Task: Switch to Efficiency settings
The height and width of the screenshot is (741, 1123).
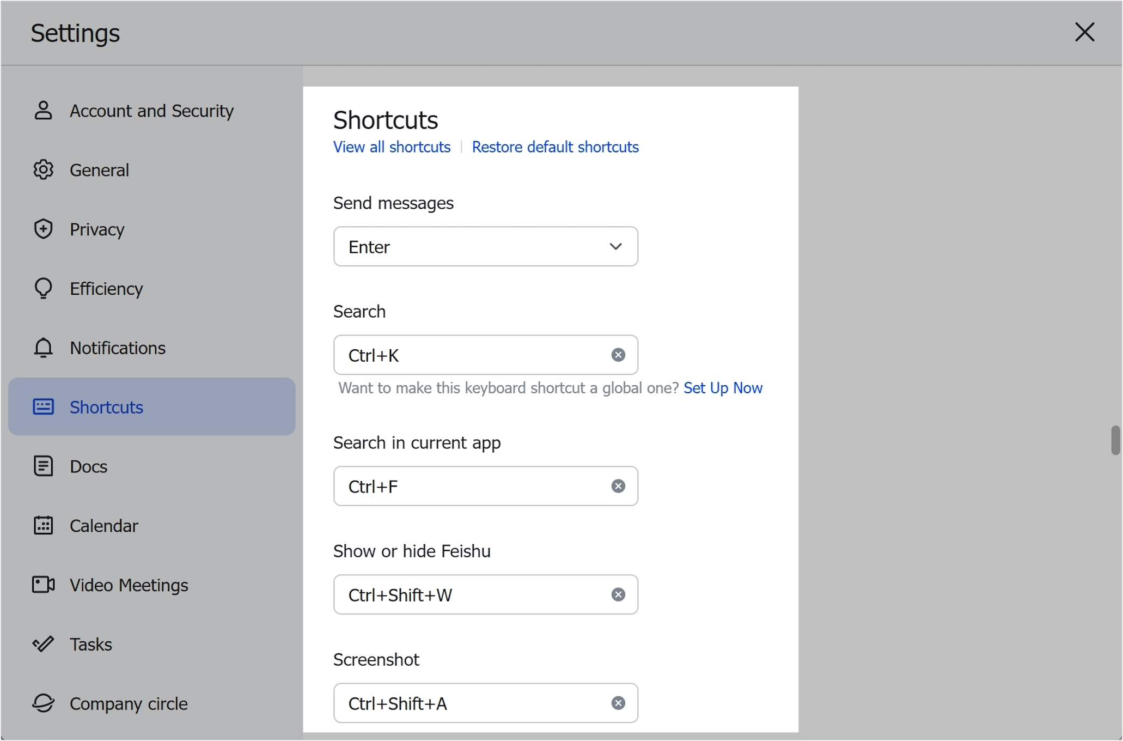Action: [151, 288]
